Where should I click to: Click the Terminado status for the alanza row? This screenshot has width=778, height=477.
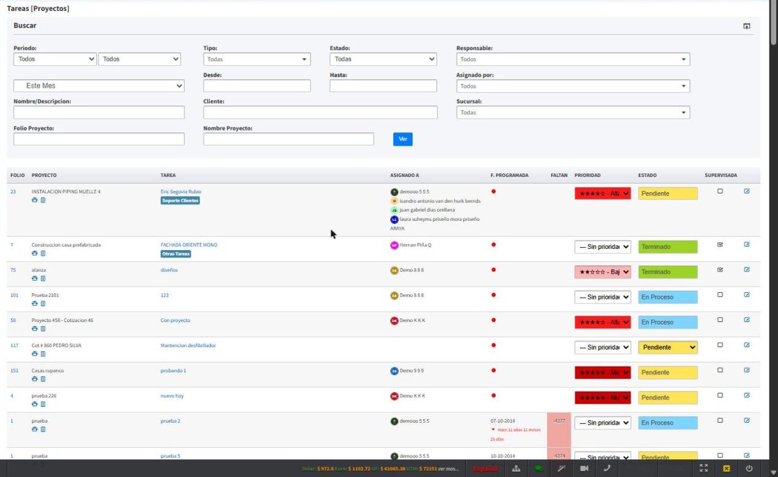pos(668,272)
